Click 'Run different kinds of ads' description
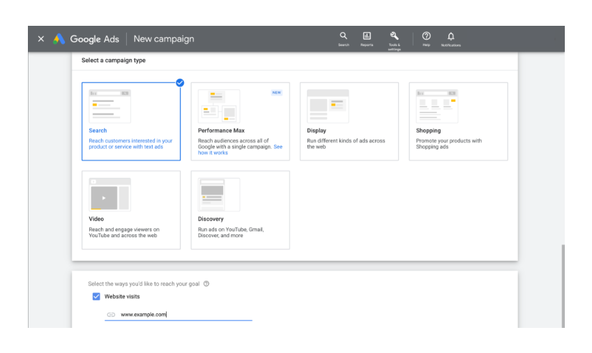Screen dimensions: 592x353 click(346, 144)
